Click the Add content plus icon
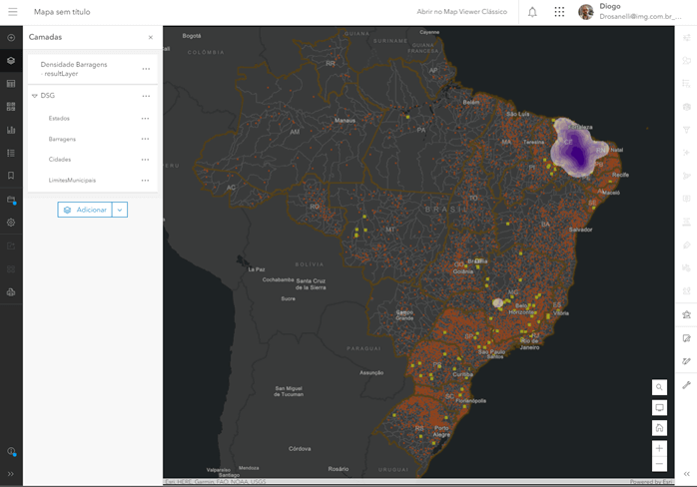The width and height of the screenshot is (697, 487). [x=11, y=38]
